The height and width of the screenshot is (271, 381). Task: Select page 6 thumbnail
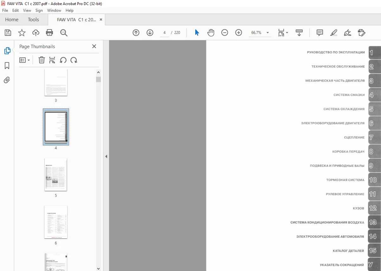(56, 222)
